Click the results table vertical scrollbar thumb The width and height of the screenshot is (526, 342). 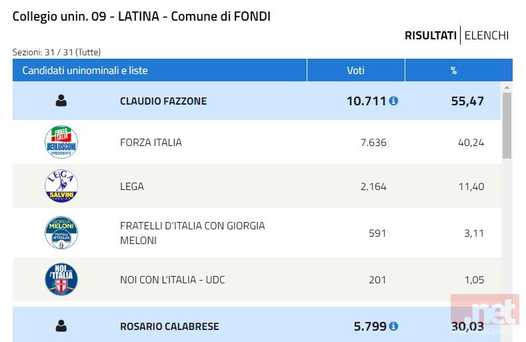point(507,125)
